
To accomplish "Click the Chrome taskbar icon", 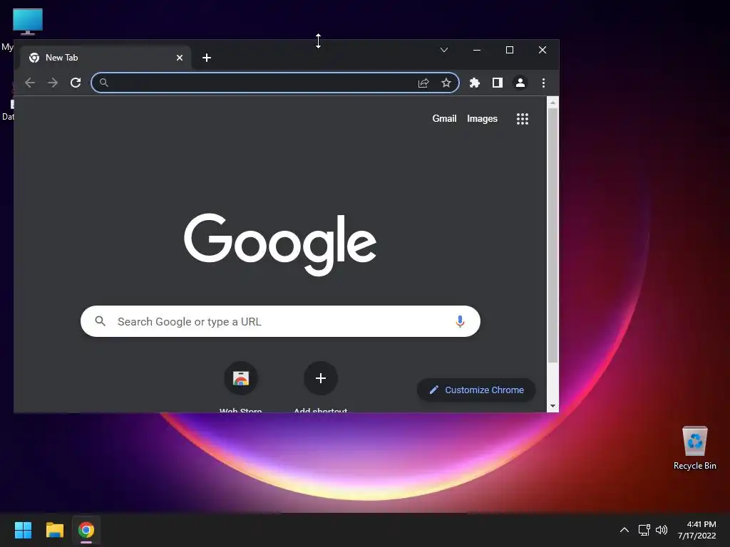I will click(x=86, y=530).
